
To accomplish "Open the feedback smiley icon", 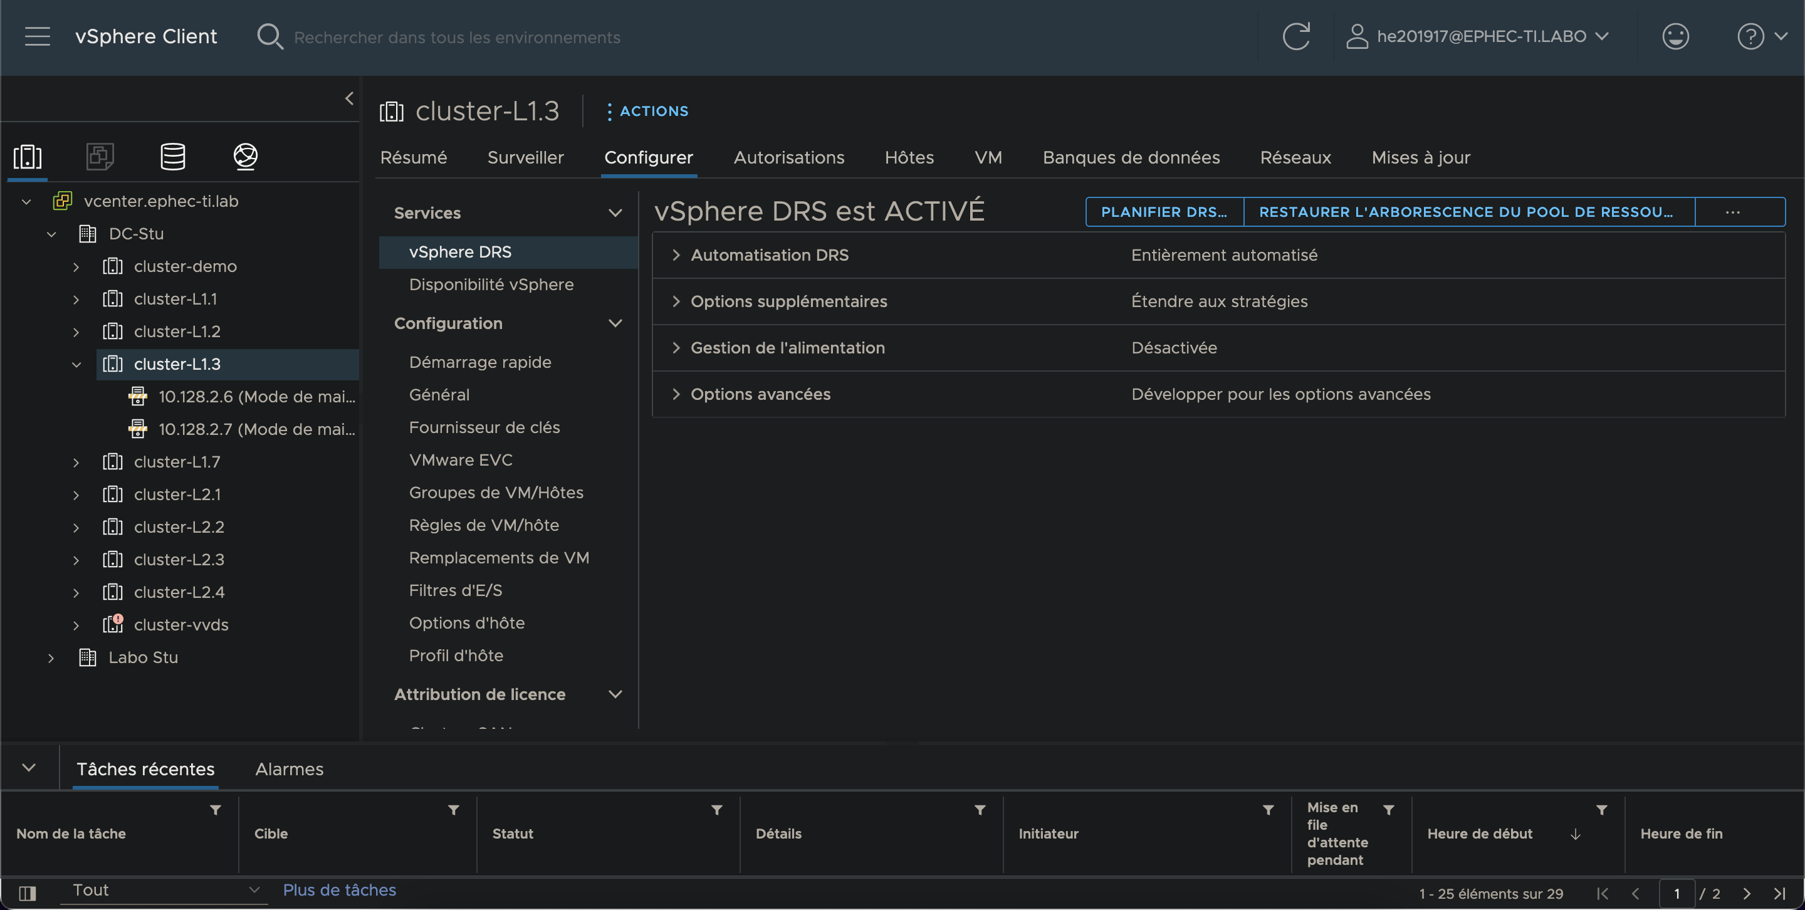I will (x=1675, y=36).
